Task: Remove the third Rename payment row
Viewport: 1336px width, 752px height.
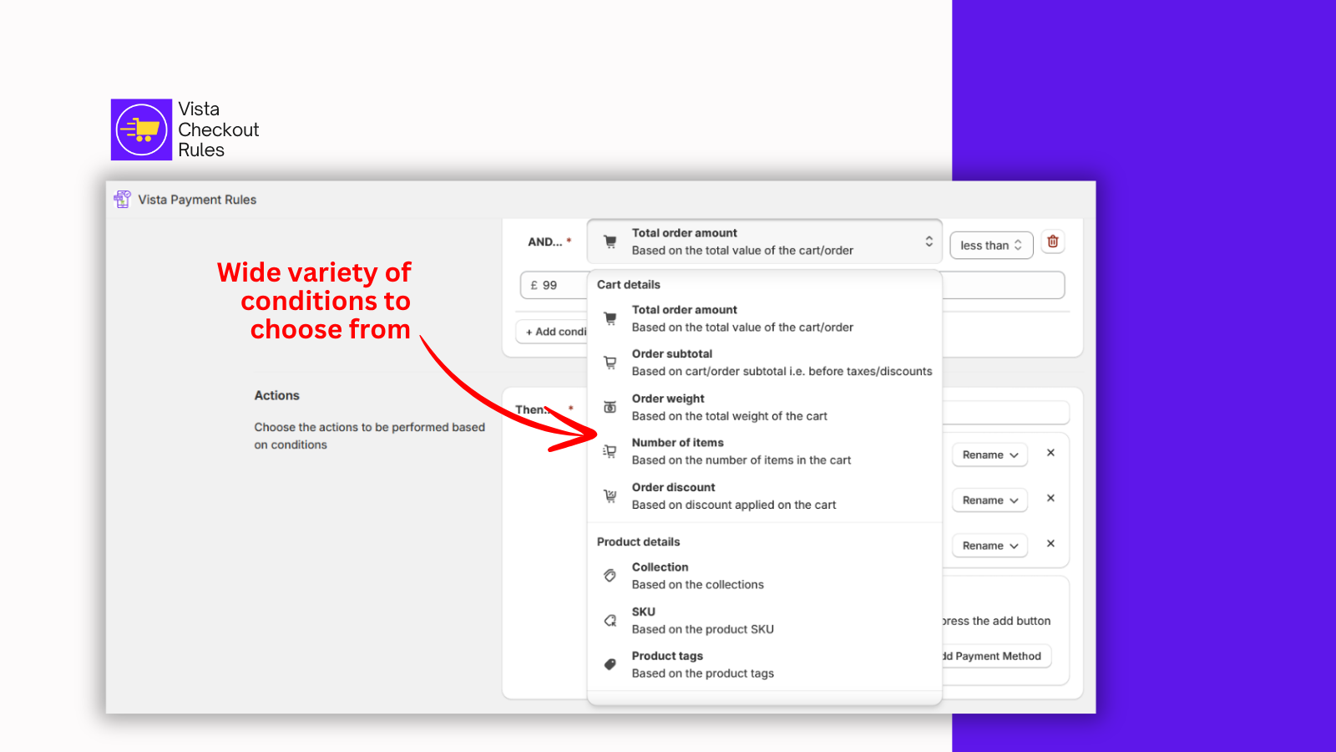Action: click(x=1051, y=543)
